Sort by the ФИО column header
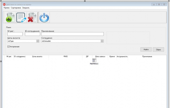 click(65, 57)
